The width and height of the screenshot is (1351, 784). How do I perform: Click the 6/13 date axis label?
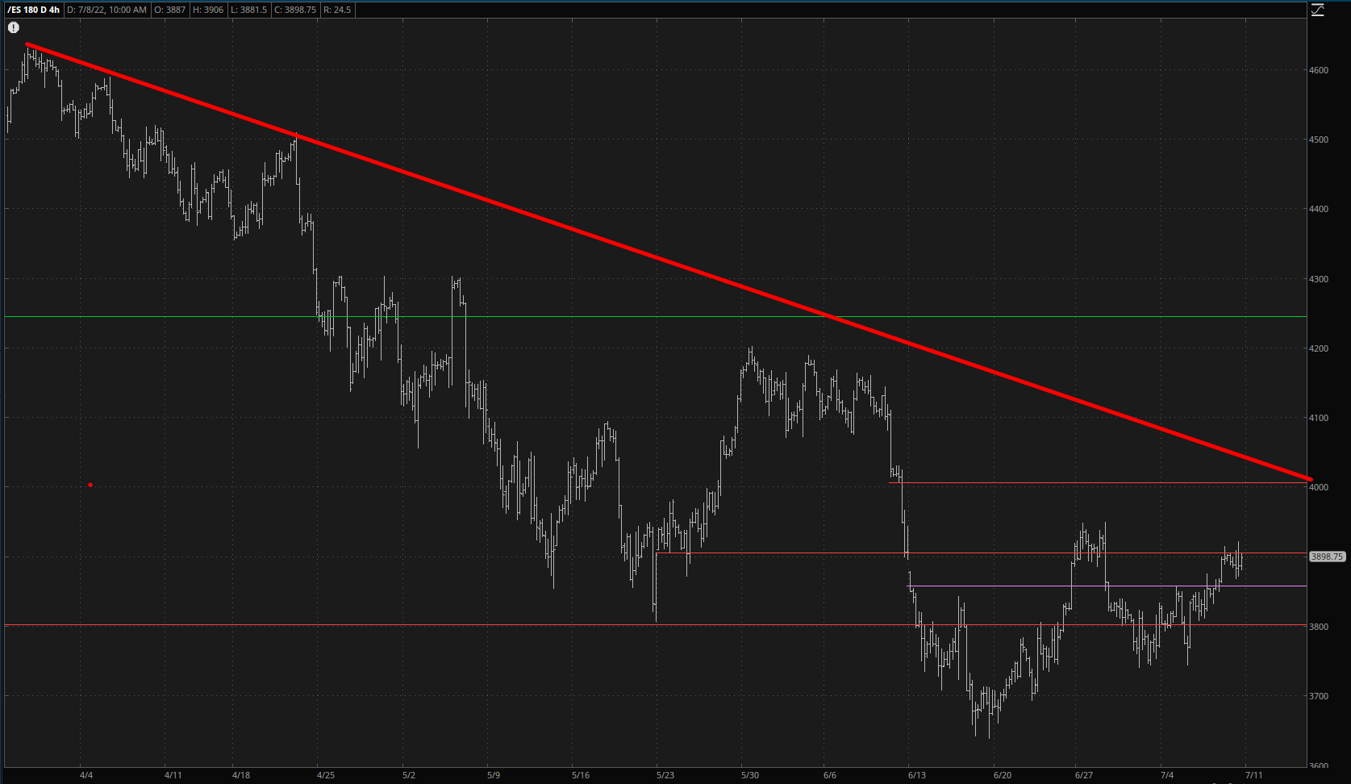click(916, 775)
